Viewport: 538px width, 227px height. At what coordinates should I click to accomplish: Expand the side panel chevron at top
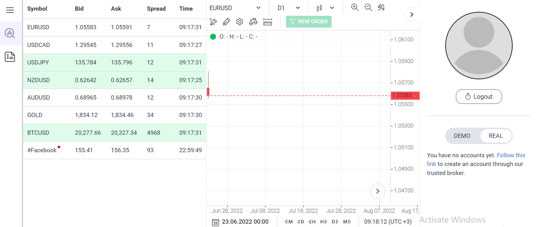coord(412,14)
